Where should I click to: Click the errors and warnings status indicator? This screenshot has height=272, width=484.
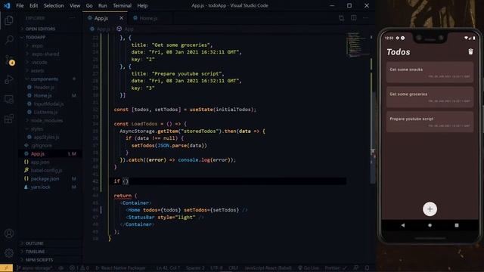[79, 268]
